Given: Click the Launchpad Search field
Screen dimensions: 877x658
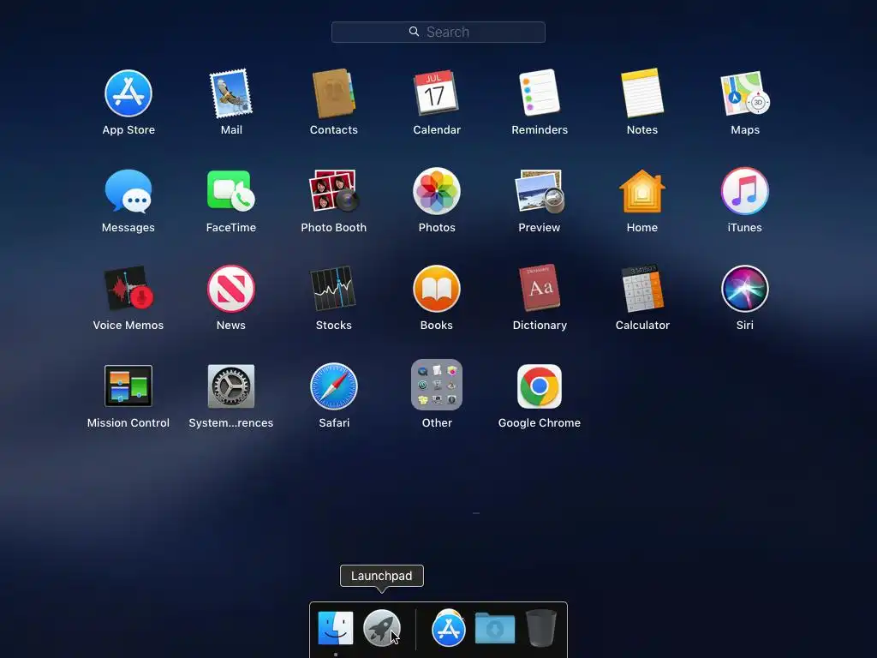Looking at the screenshot, I should tap(438, 32).
